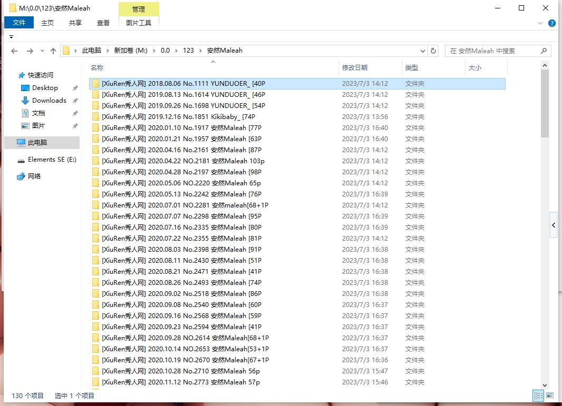
Task: Go forward using the forward arrow
Action: 30,51
